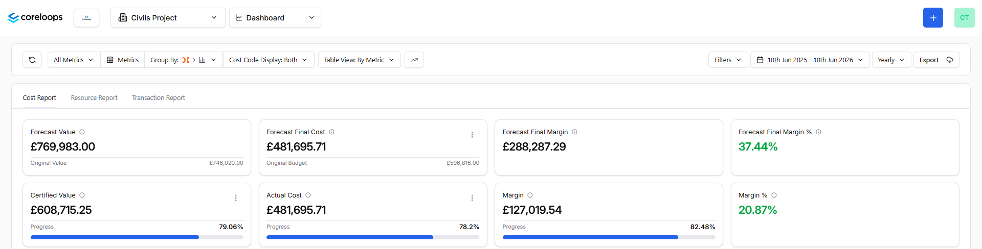This screenshot has height=249, width=982.
Task: Click info icon beside Margin %
Action: pyautogui.click(x=774, y=195)
